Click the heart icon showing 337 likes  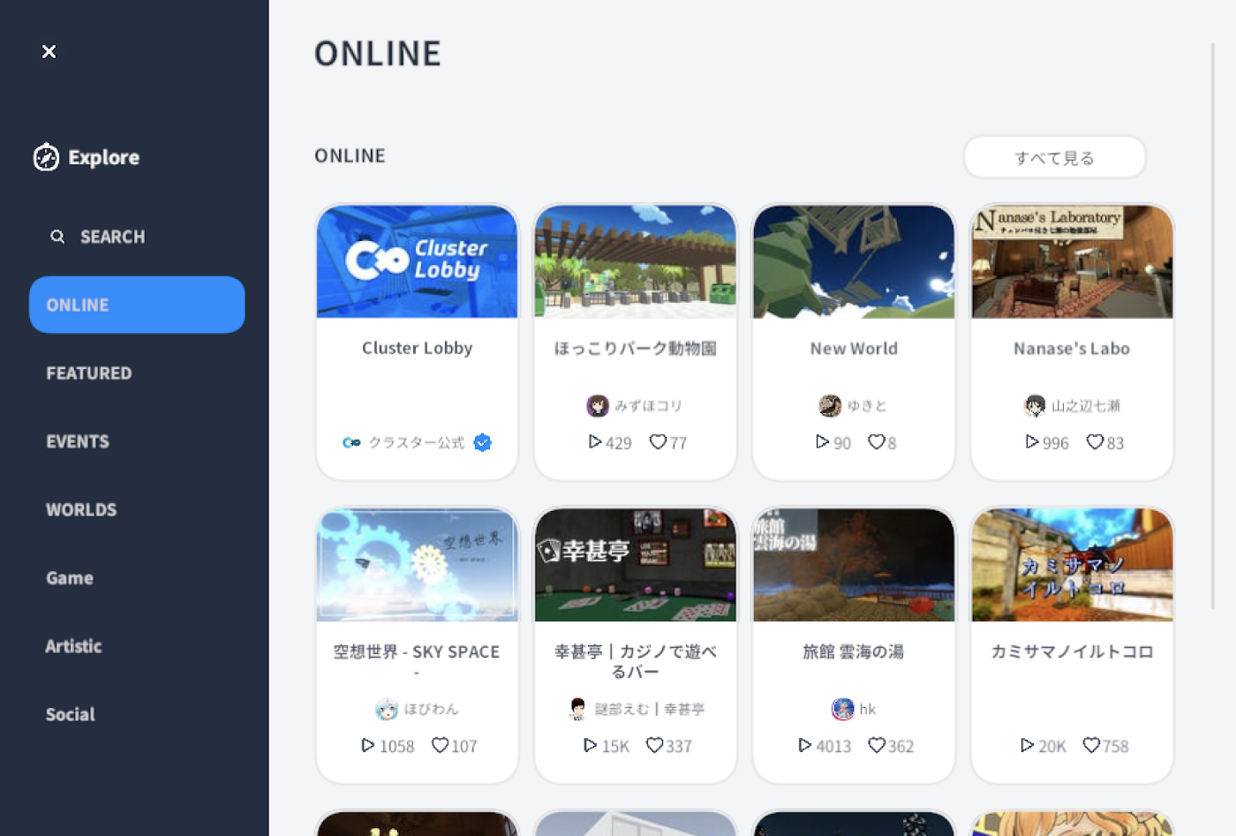click(654, 745)
